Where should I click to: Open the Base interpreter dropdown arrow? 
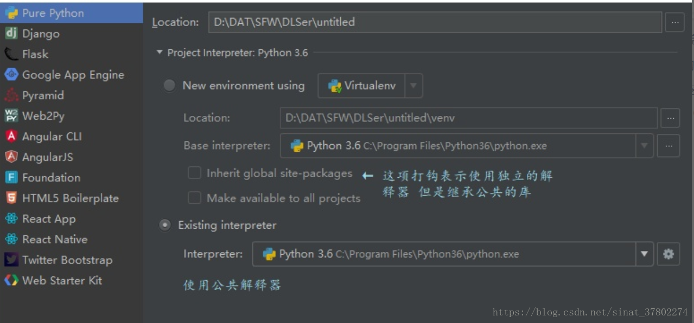point(645,146)
